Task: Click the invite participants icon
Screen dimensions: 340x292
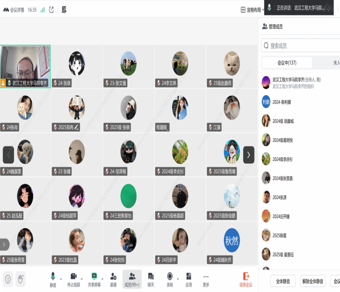Action: tap(113, 279)
